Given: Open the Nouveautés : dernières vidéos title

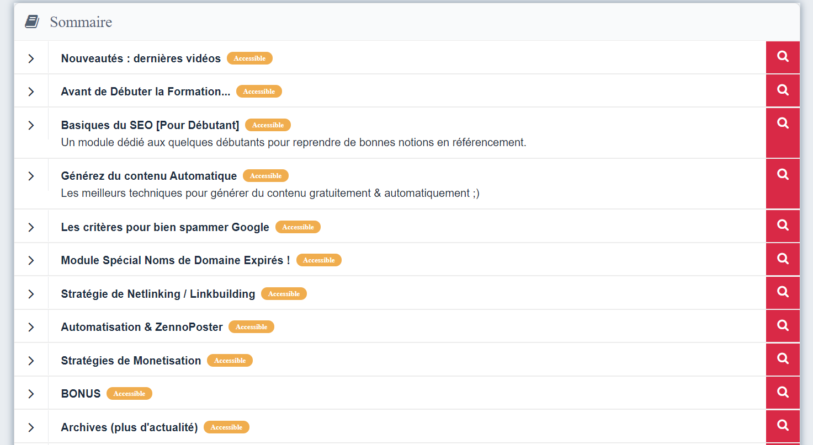Looking at the screenshot, I should point(141,58).
